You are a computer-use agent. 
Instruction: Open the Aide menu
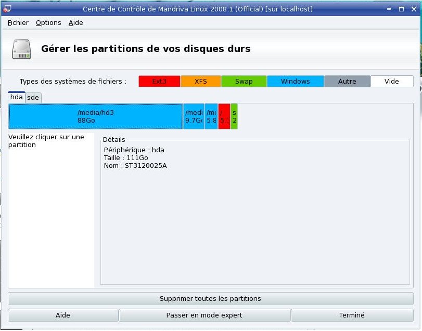pyautogui.click(x=75, y=23)
